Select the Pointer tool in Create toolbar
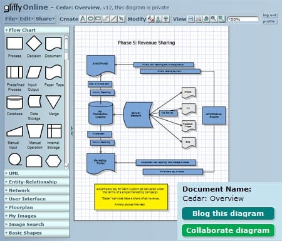 pyautogui.click(x=121, y=19)
